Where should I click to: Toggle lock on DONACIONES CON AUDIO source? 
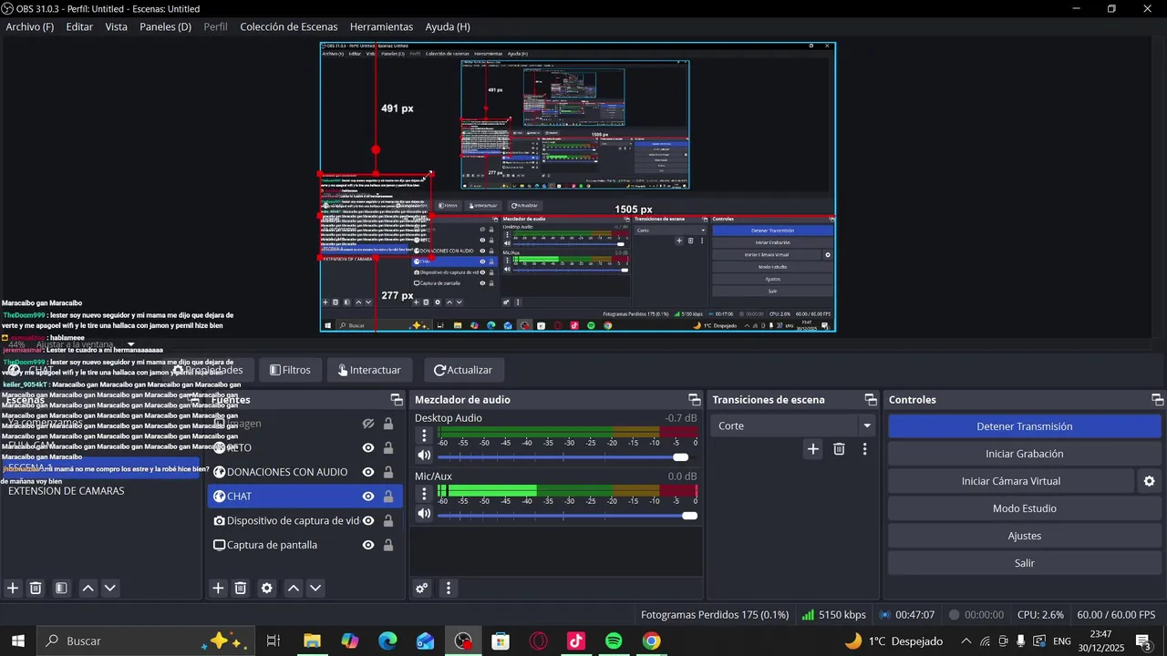pyautogui.click(x=388, y=472)
